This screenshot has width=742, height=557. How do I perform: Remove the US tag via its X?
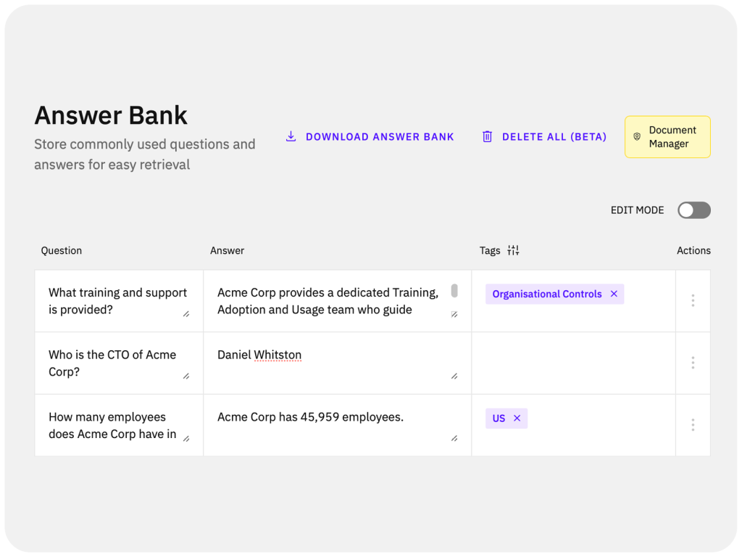(x=517, y=418)
